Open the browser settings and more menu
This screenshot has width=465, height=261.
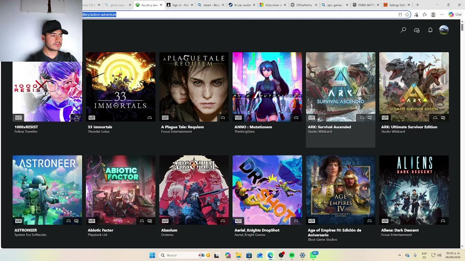[442, 14]
